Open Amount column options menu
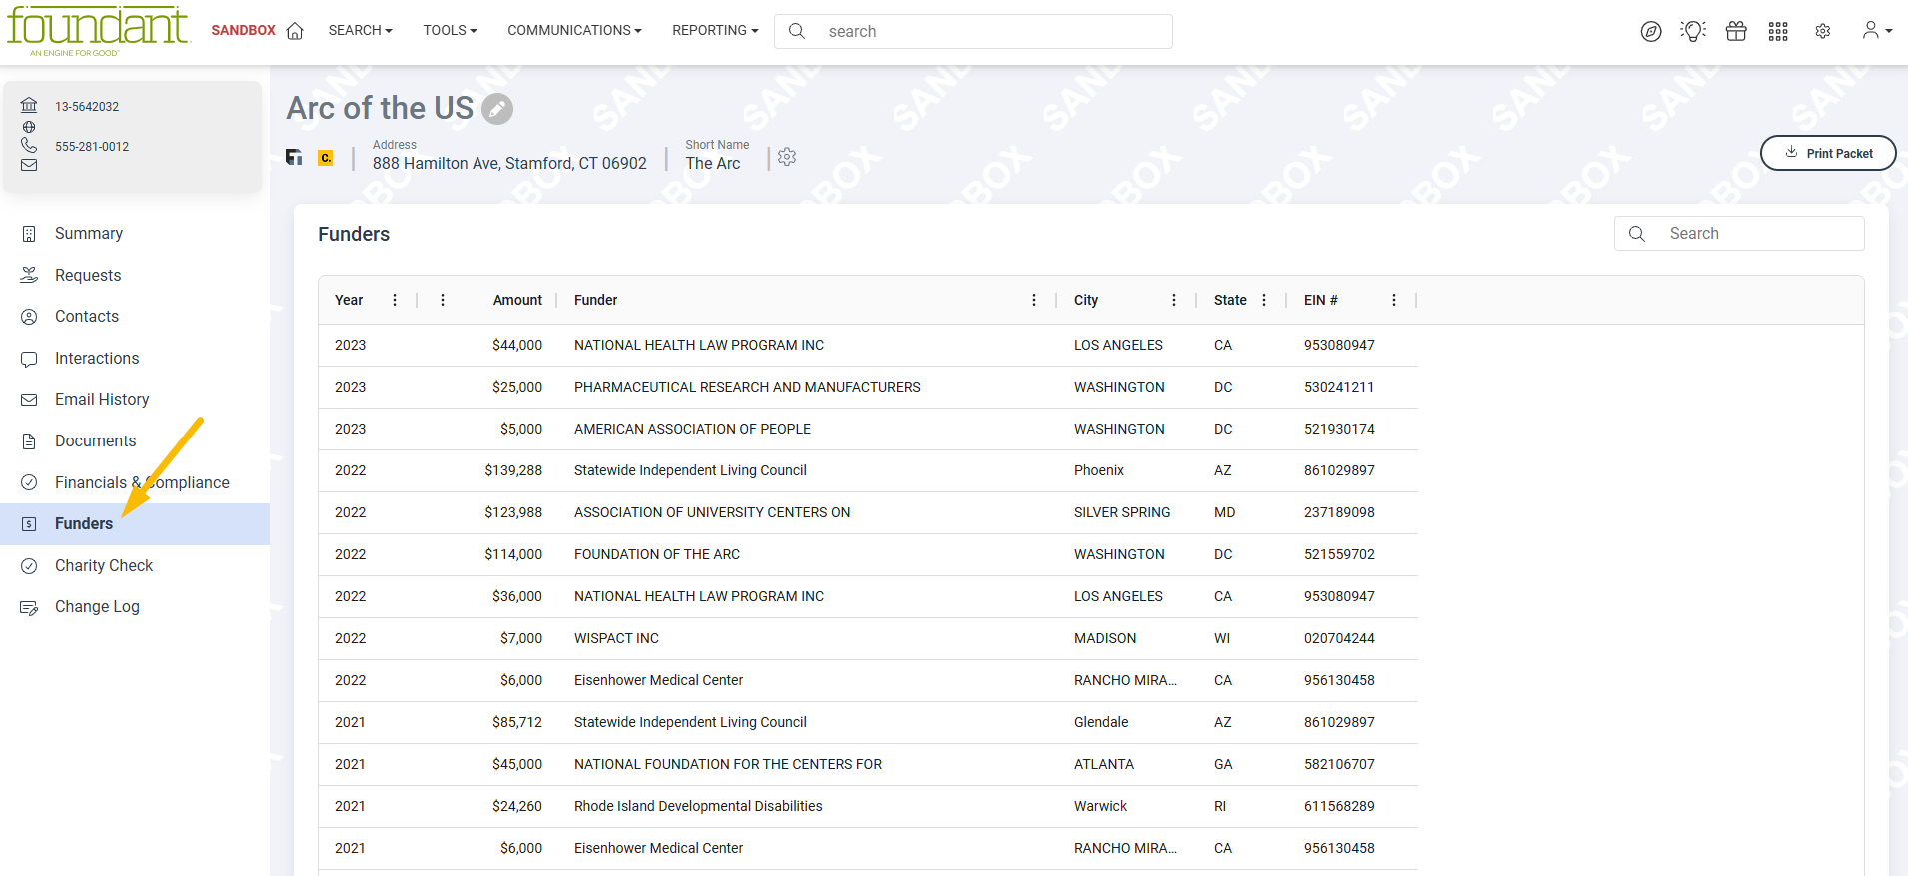 tap(443, 300)
